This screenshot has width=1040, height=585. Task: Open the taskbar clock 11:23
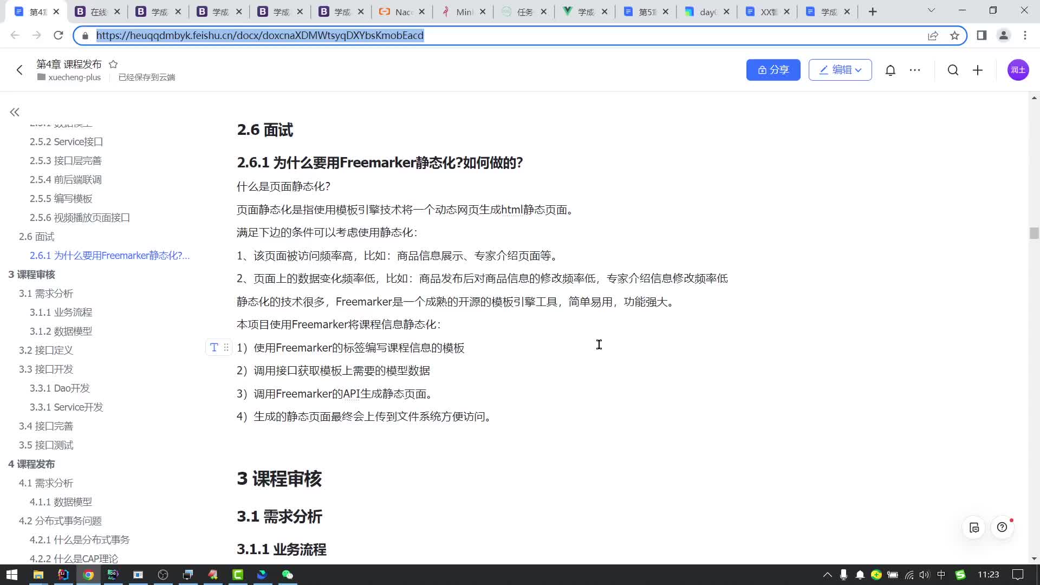[x=989, y=575]
